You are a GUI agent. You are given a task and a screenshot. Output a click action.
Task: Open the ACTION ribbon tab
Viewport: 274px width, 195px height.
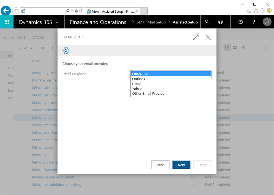click(x=8, y=38)
